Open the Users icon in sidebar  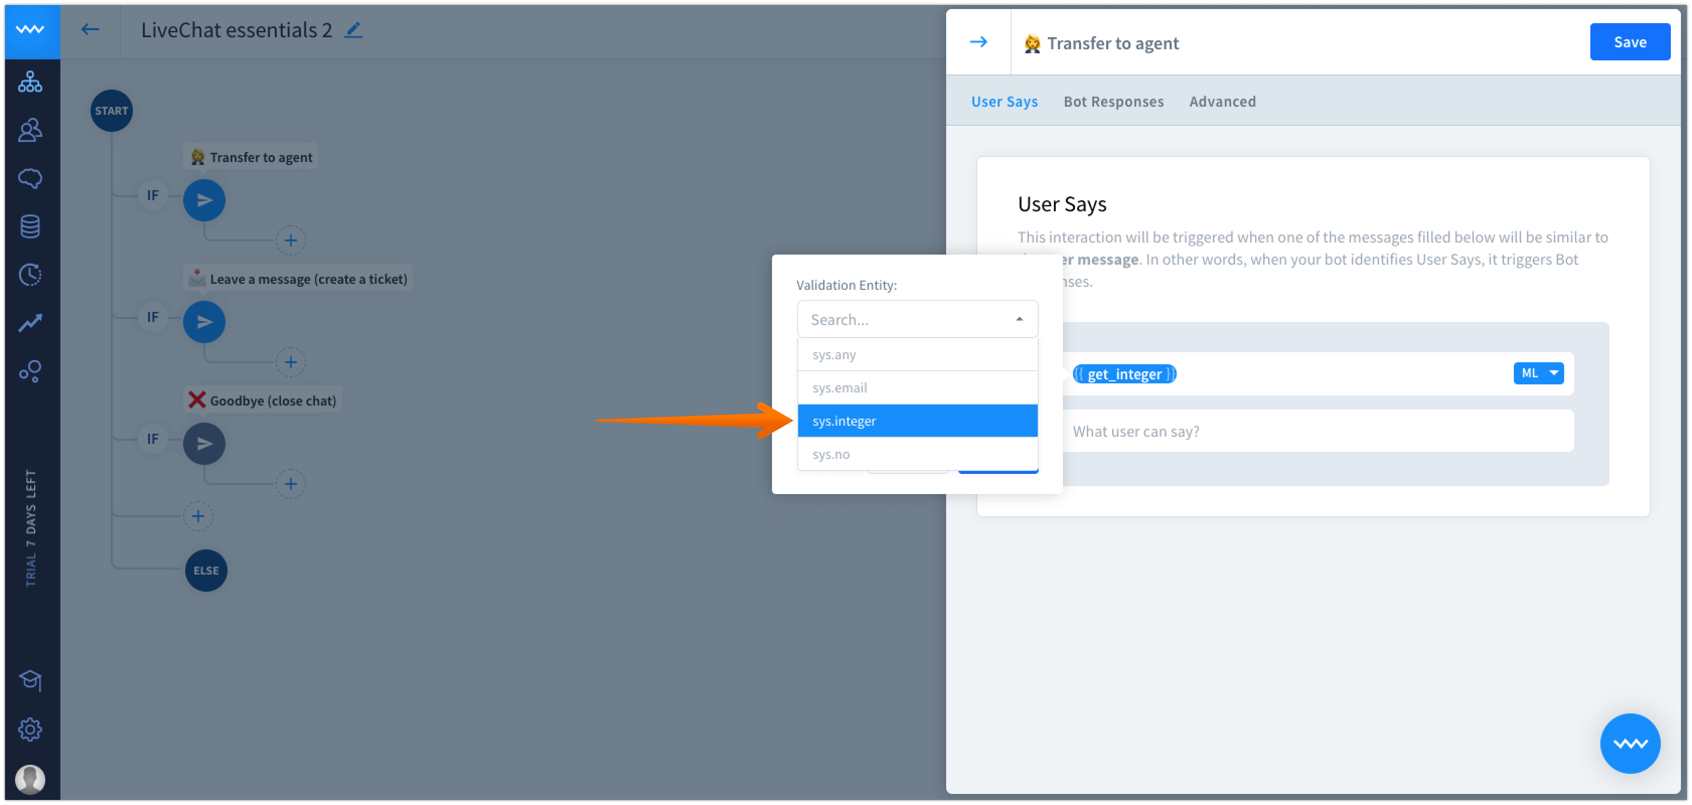click(30, 130)
